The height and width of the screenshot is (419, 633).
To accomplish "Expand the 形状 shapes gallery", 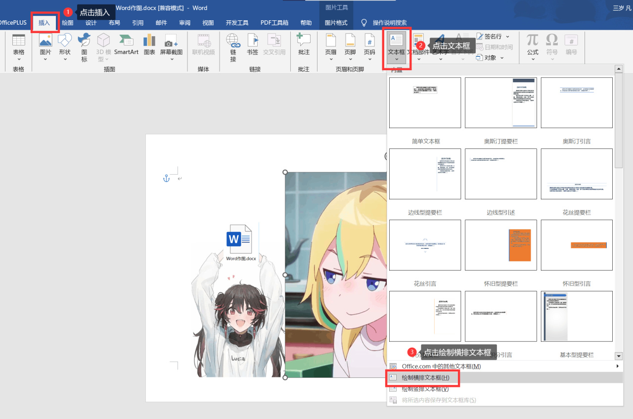I will 65,59.
